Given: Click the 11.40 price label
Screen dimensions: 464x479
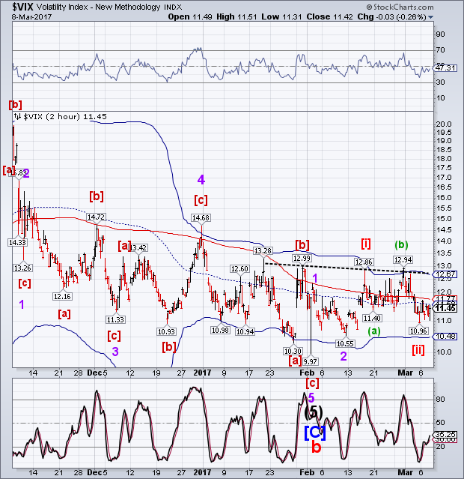Looking at the screenshot, I should (x=372, y=319).
